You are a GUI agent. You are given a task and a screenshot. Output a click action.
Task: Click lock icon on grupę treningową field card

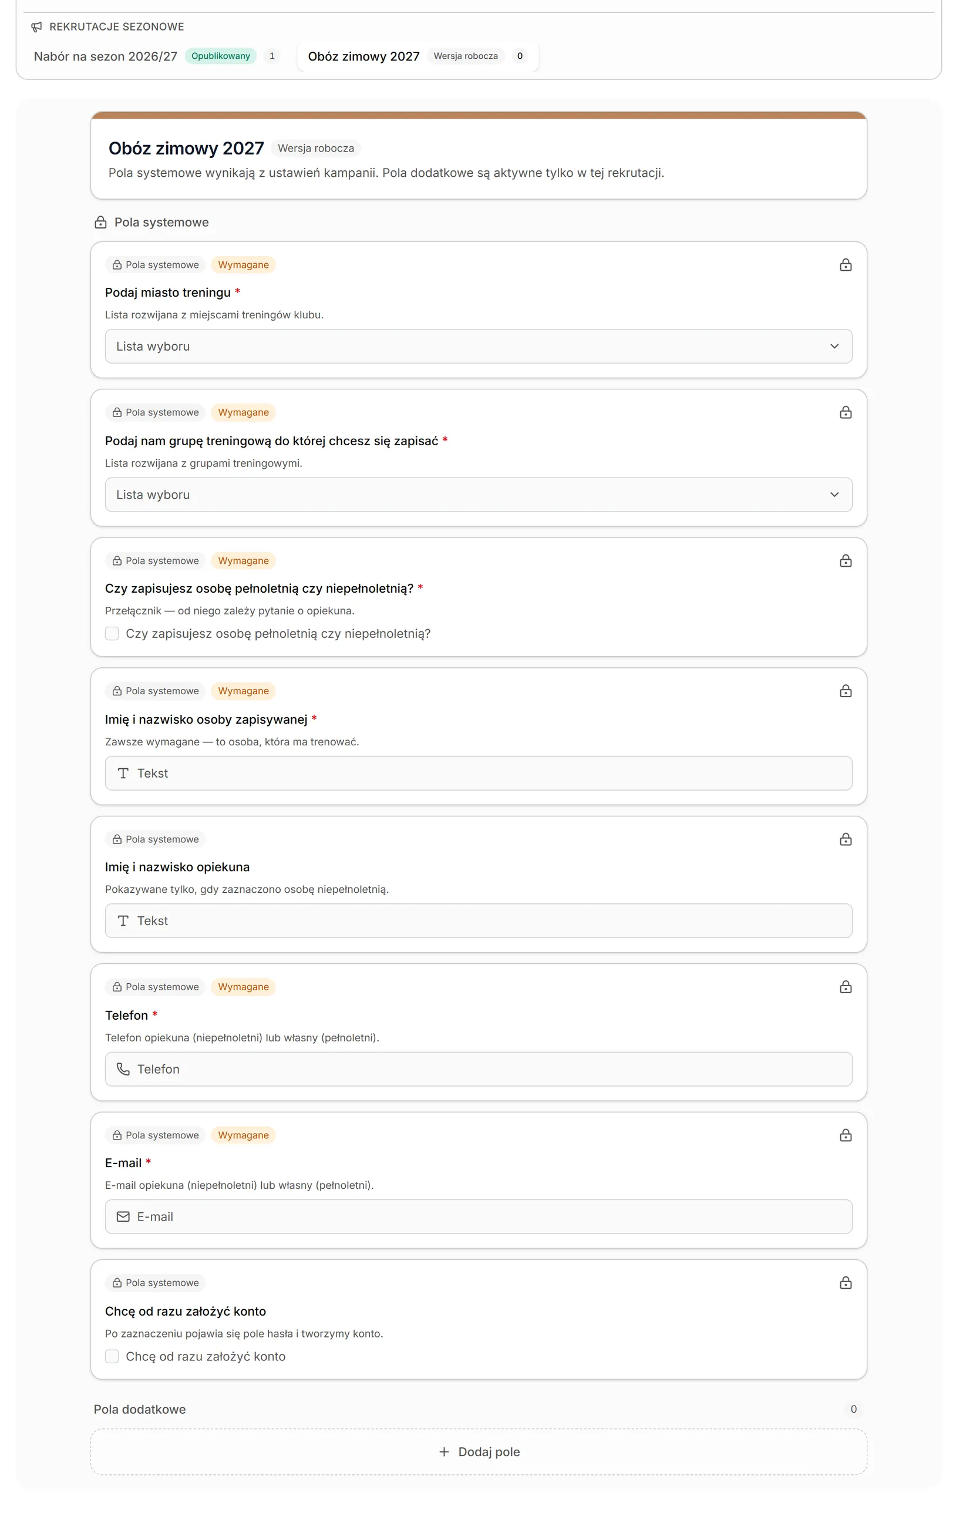[x=846, y=412]
